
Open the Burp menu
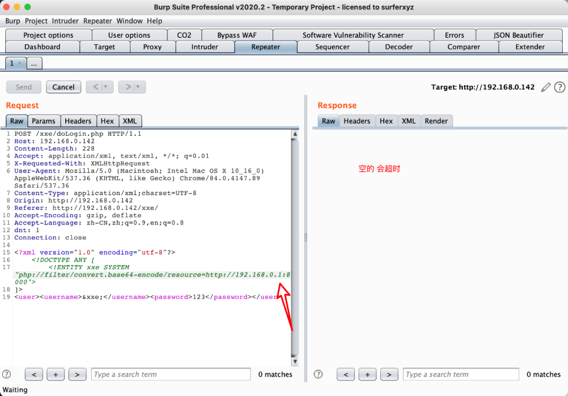pos(13,21)
